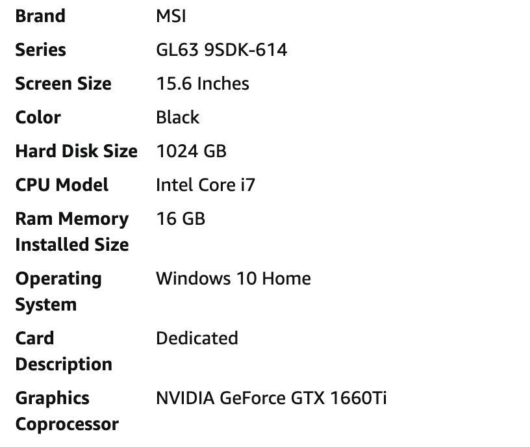The height and width of the screenshot is (447, 530).
Task: Click the Operating System label
Action: click(x=58, y=292)
